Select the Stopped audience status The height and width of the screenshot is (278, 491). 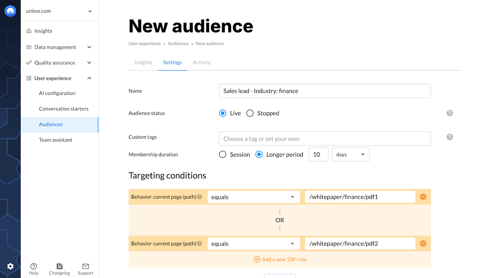[x=250, y=113]
